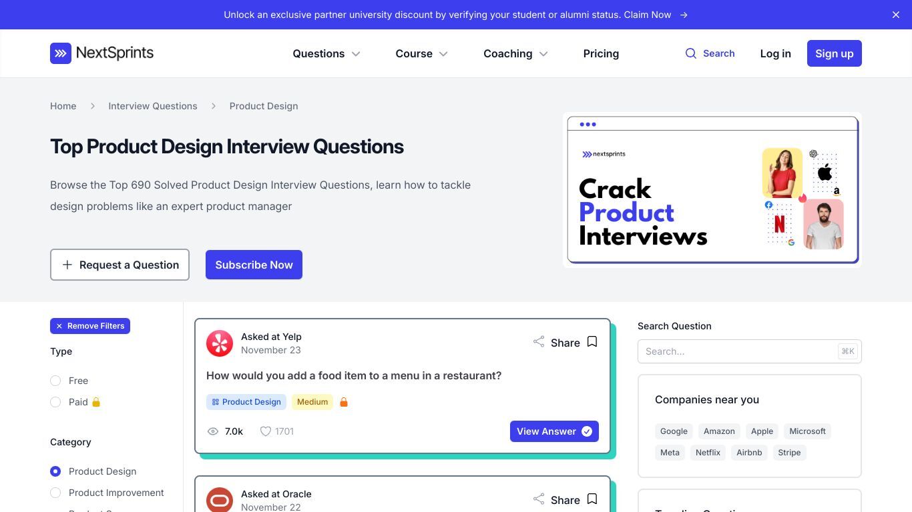Click the share icon on Oracle question

[x=539, y=499]
